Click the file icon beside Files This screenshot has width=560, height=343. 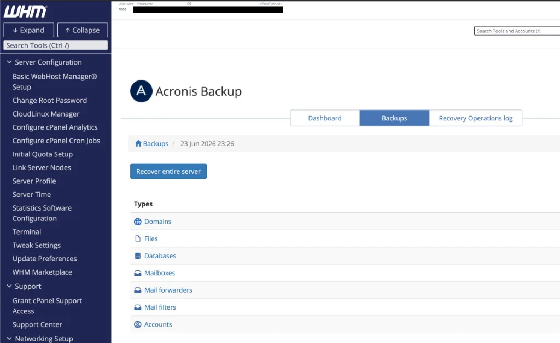tap(137, 239)
